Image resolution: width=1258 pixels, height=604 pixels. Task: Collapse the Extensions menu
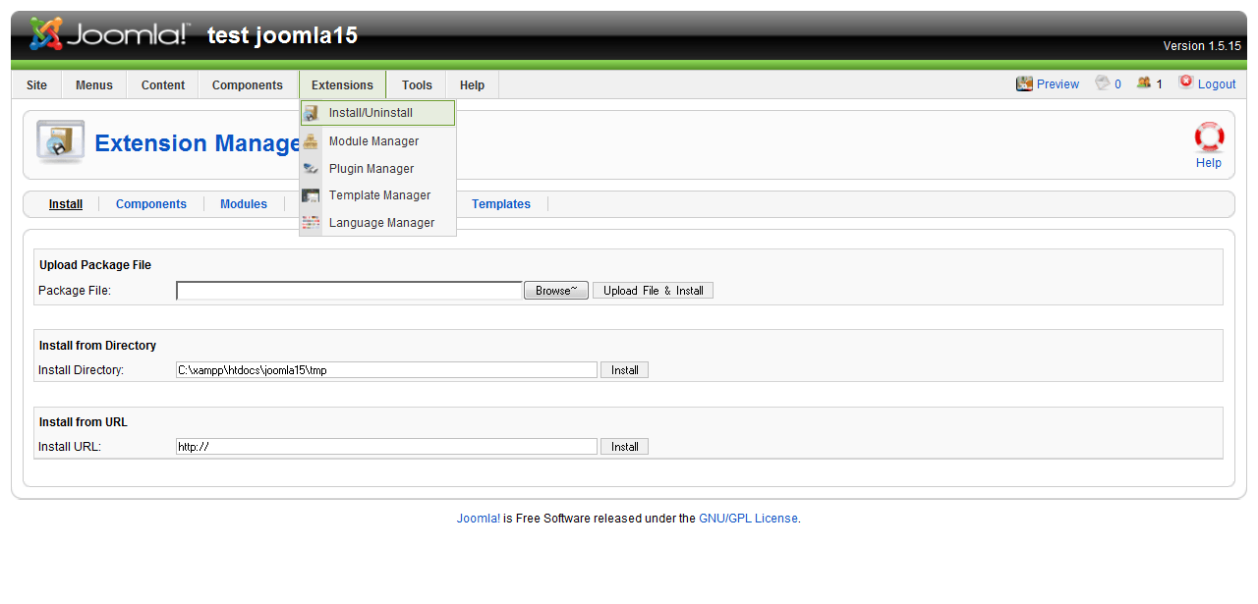coord(342,85)
